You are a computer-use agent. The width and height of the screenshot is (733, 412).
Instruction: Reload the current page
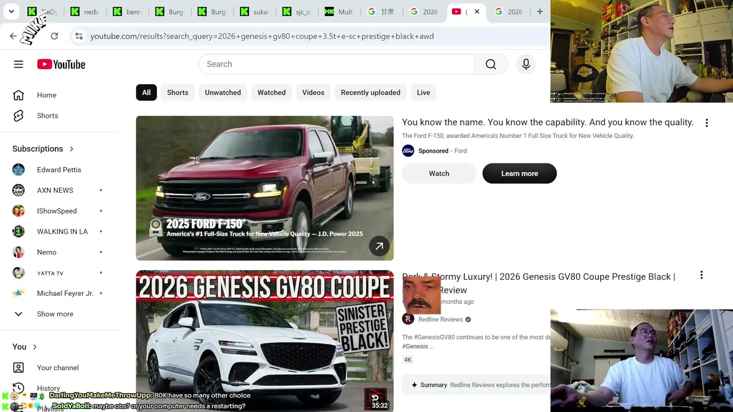pos(54,36)
